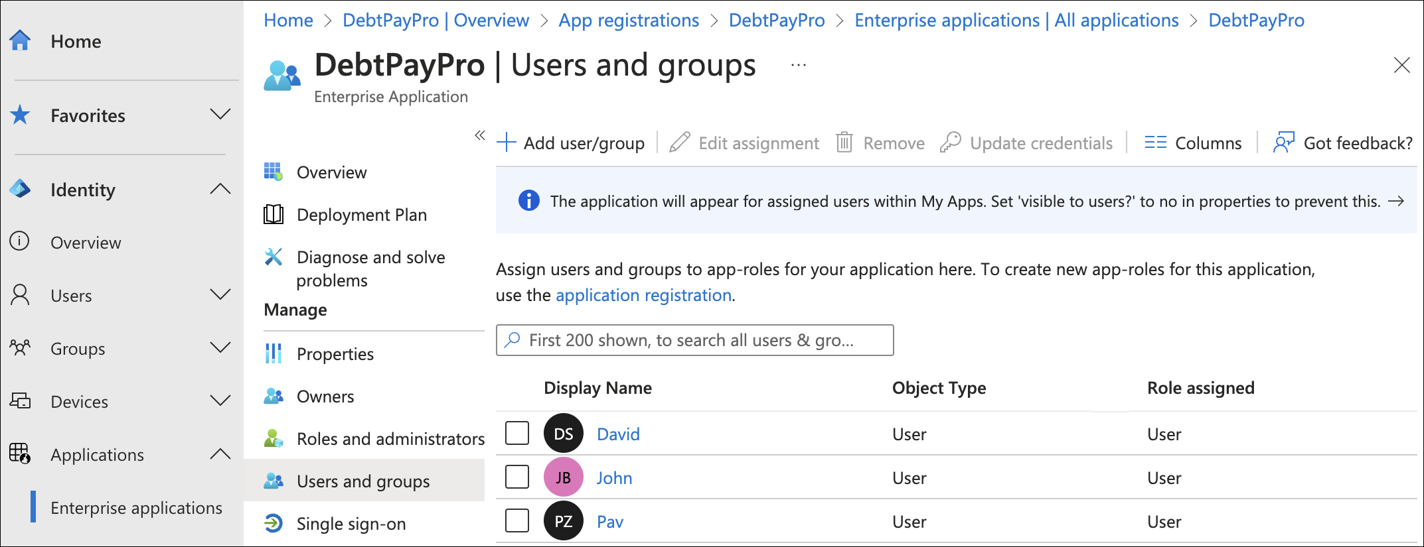Click the DS avatar for David
The height and width of the screenshot is (547, 1424).
pos(564,434)
